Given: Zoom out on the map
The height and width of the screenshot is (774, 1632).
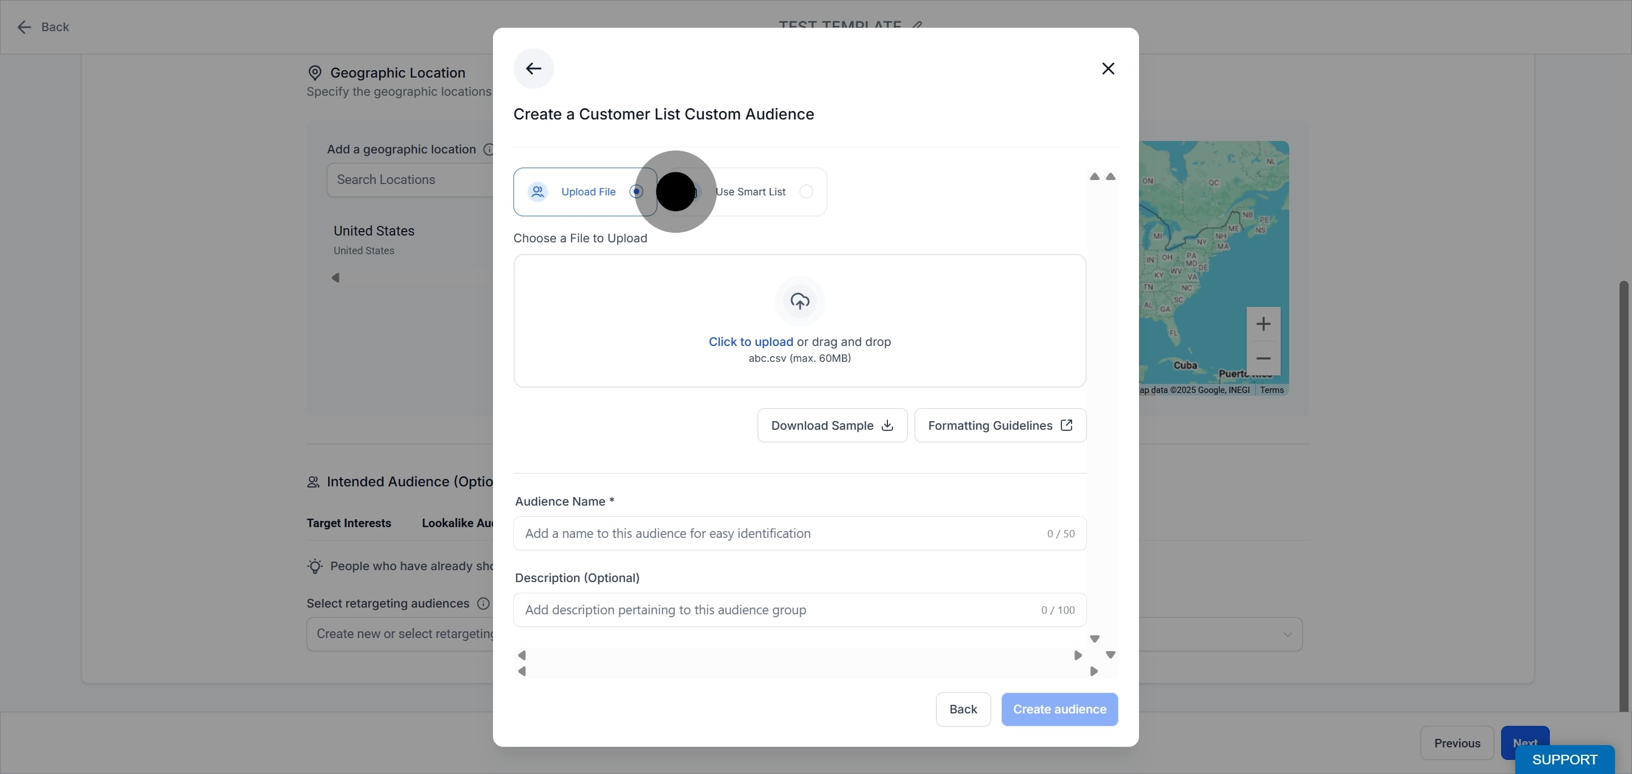Looking at the screenshot, I should pos(1263,359).
